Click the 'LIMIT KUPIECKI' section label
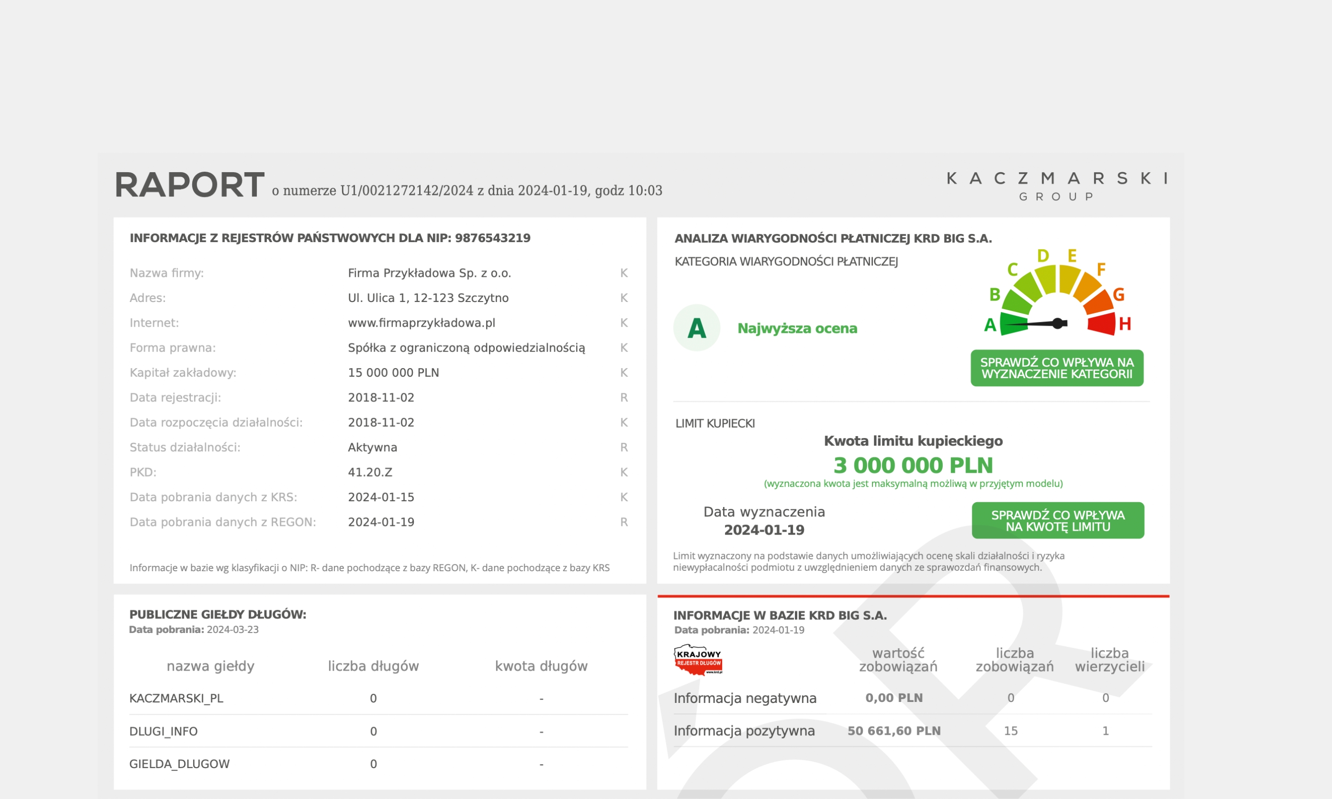Viewport: 1332px width, 799px height. click(x=715, y=423)
